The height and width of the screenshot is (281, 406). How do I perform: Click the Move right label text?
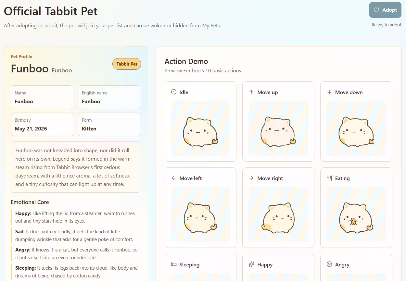click(x=270, y=178)
